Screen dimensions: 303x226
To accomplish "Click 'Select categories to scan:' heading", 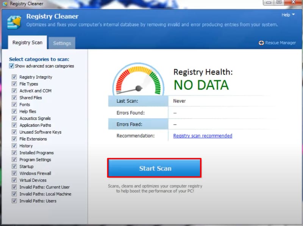I will [x=39, y=59].
